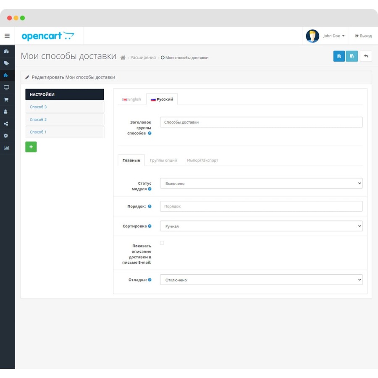
Task: Open John Doe user dropdown
Action: point(334,36)
